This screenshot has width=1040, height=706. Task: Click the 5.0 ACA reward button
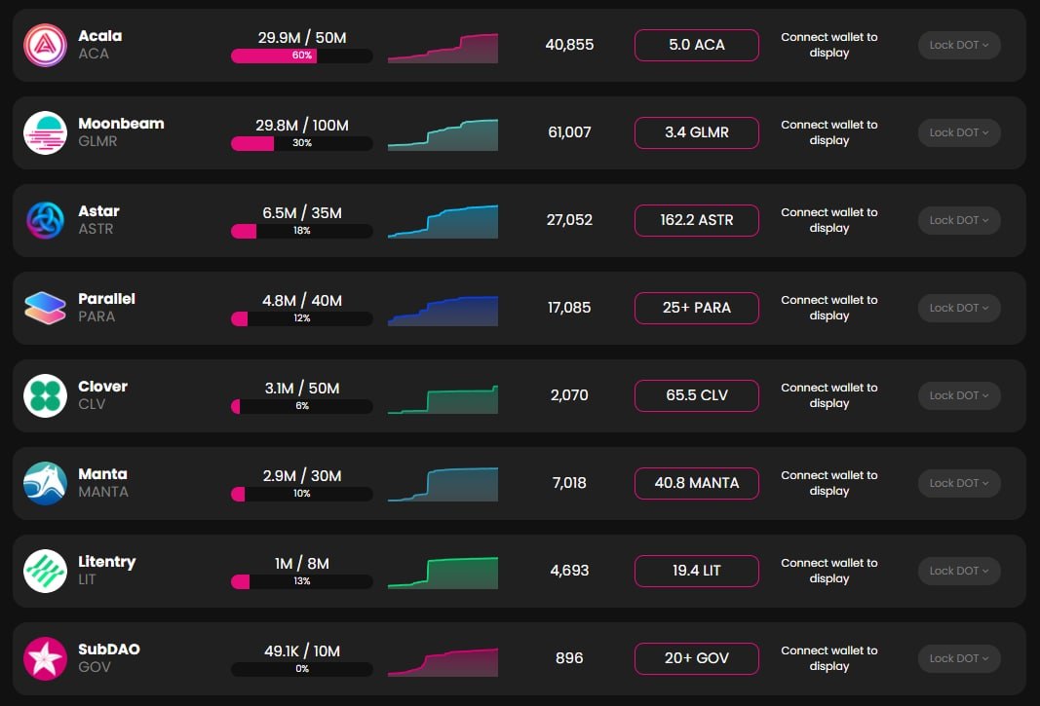[697, 45]
